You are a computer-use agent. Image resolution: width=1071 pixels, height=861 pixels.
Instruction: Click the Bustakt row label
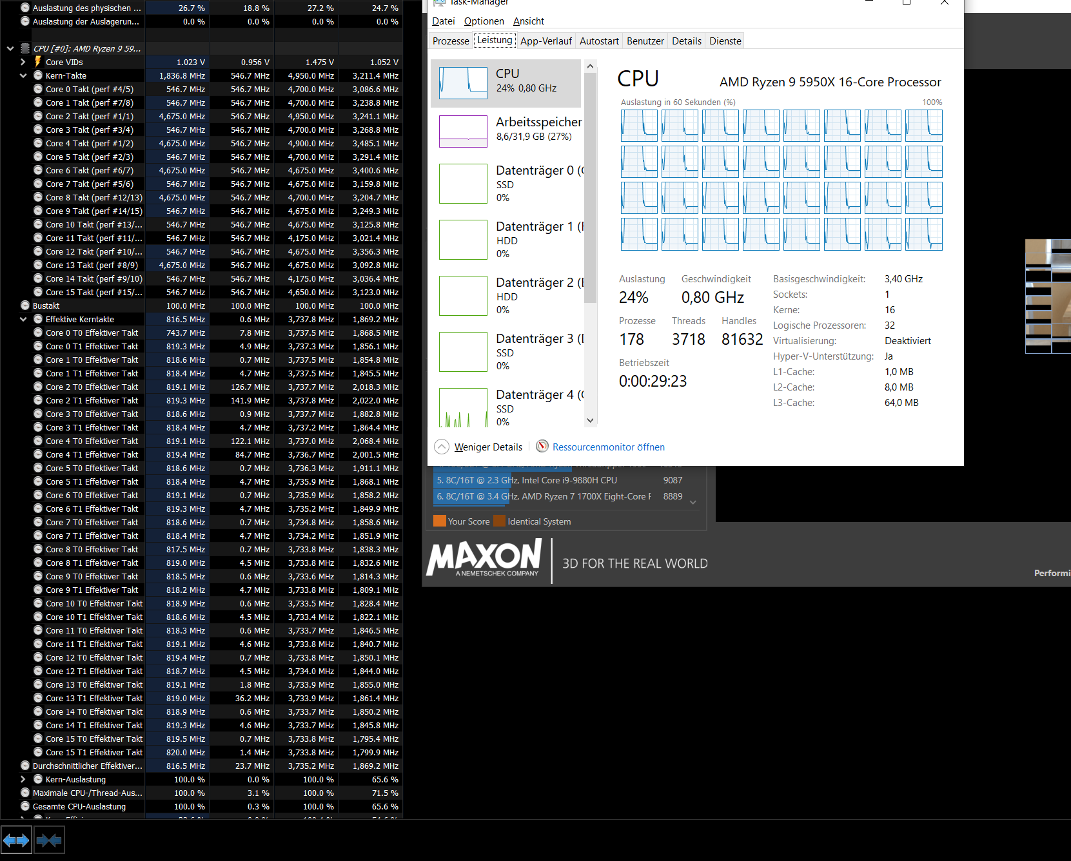tap(46, 305)
